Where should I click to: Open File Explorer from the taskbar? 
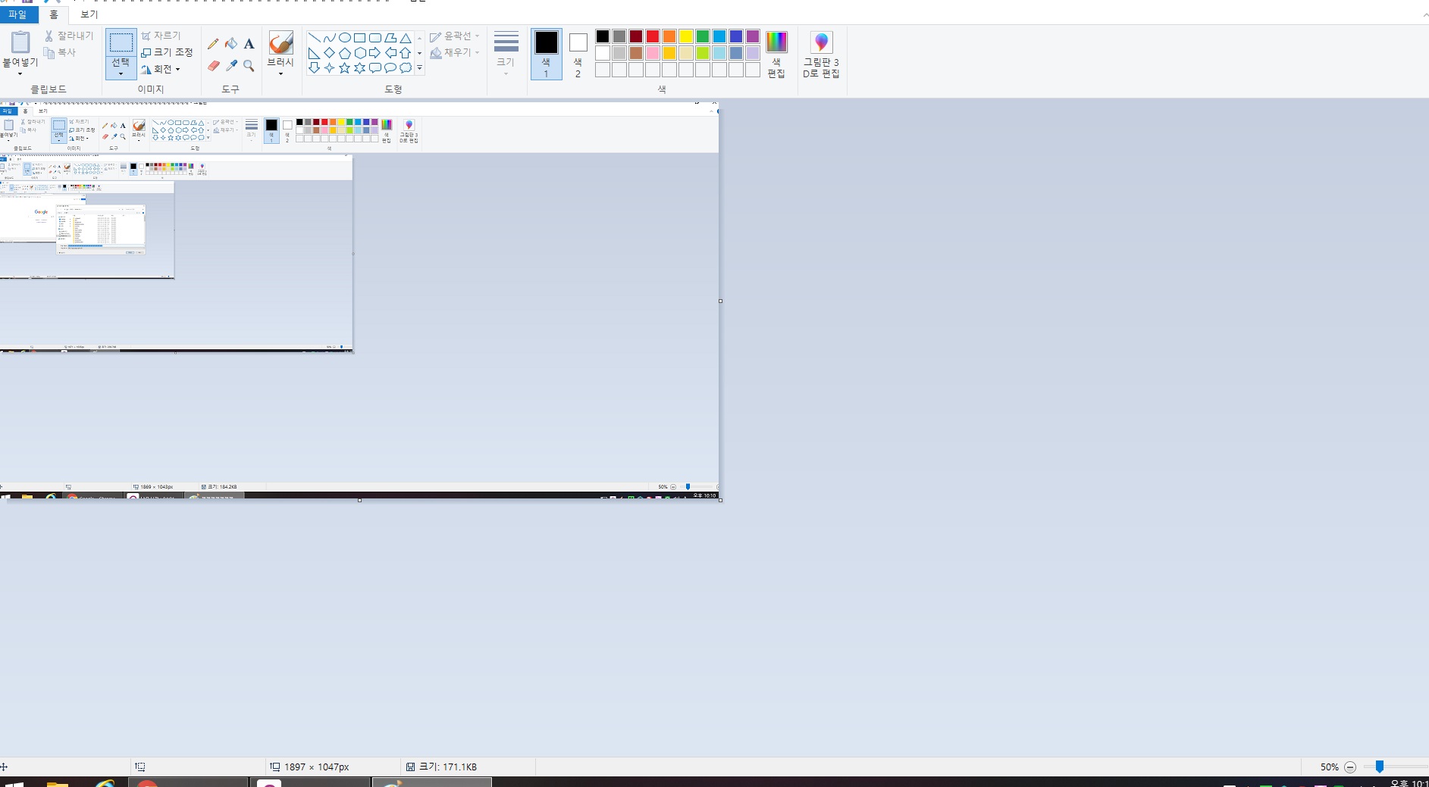coord(58,782)
